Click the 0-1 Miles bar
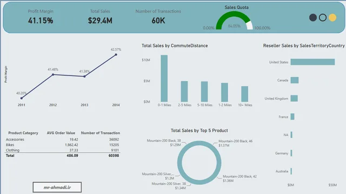346x194 pixels. (x=164, y=78)
